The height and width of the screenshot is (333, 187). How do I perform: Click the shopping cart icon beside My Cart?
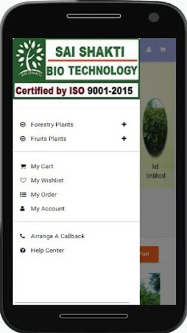click(23, 166)
